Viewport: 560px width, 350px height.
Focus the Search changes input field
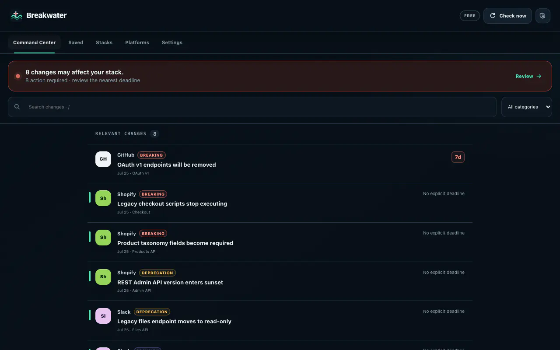coord(252,107)
